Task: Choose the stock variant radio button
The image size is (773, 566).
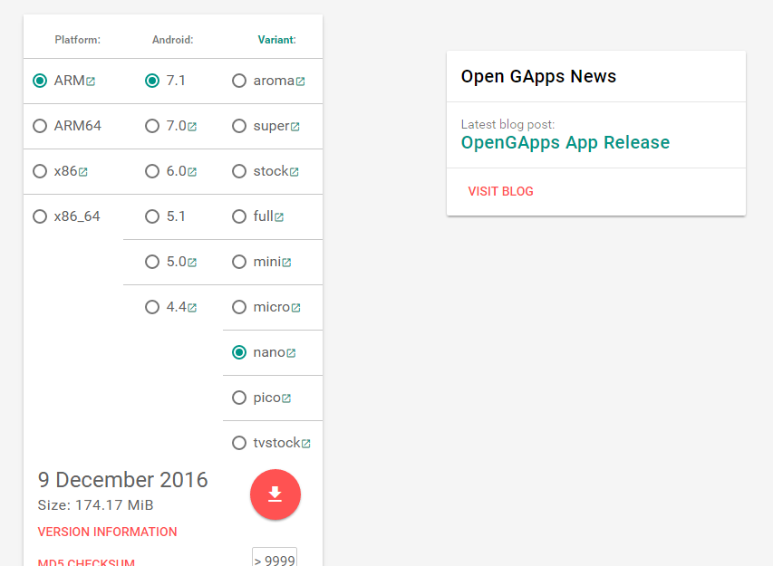Action: point(239,171)
